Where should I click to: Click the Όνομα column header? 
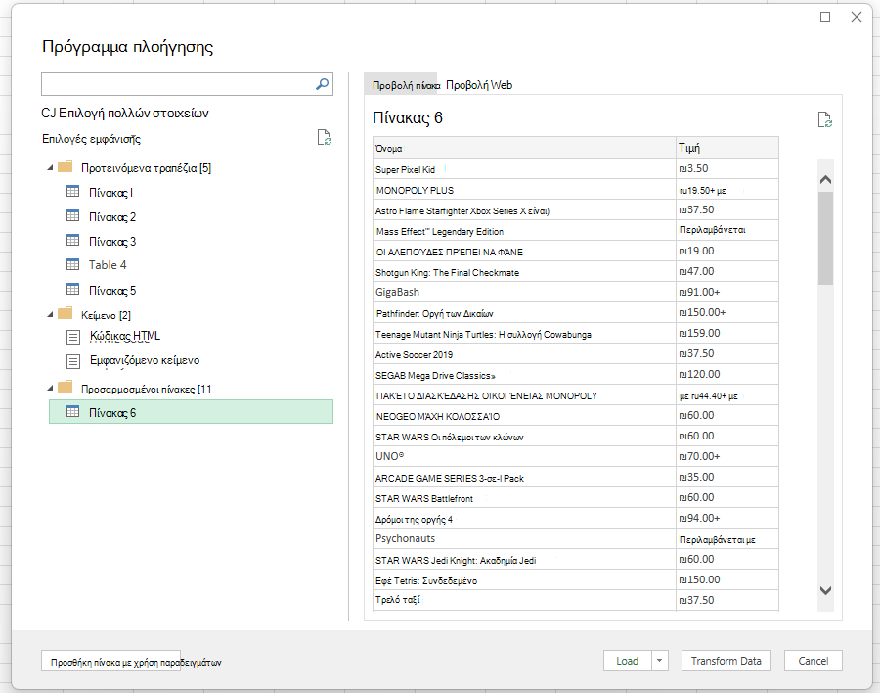[524, 147]
